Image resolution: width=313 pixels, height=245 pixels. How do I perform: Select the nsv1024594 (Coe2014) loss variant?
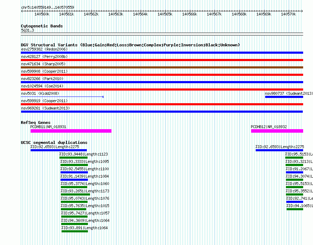[162, 90]
